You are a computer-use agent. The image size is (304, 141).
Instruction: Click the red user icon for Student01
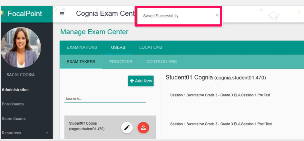tap(143, 128)
